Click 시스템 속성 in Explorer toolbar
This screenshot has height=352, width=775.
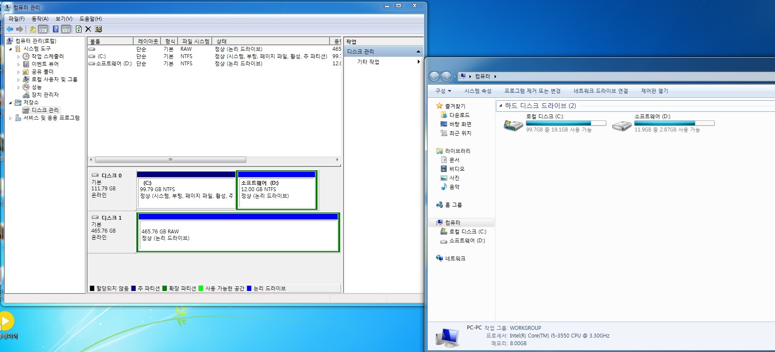click(478, 91)
